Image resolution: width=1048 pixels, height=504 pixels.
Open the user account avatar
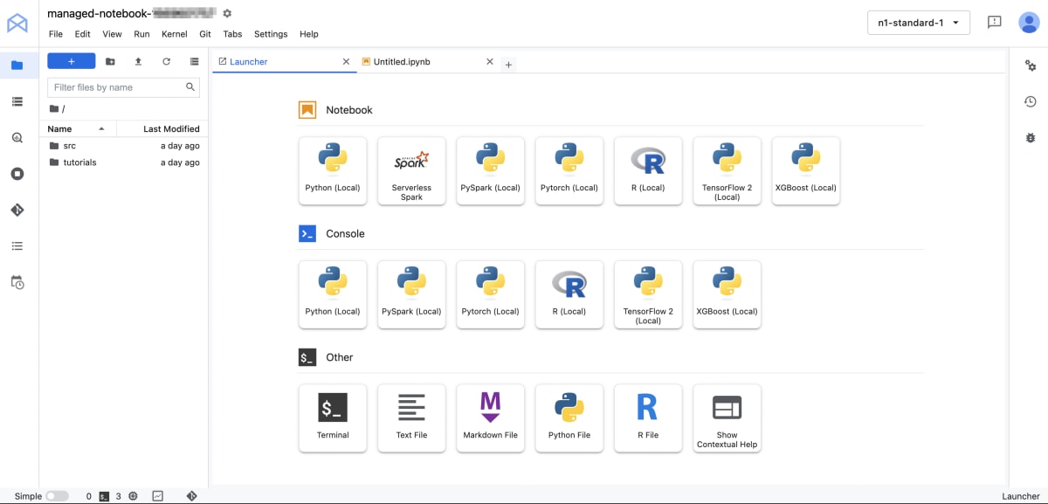click(x=1029, y=23)
